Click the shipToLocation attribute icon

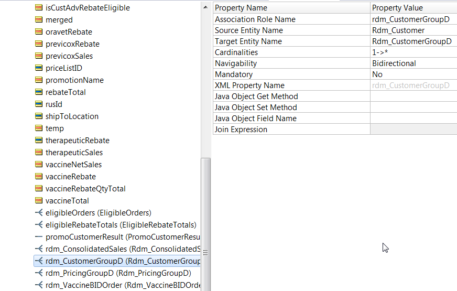click(x=38, y=116)
